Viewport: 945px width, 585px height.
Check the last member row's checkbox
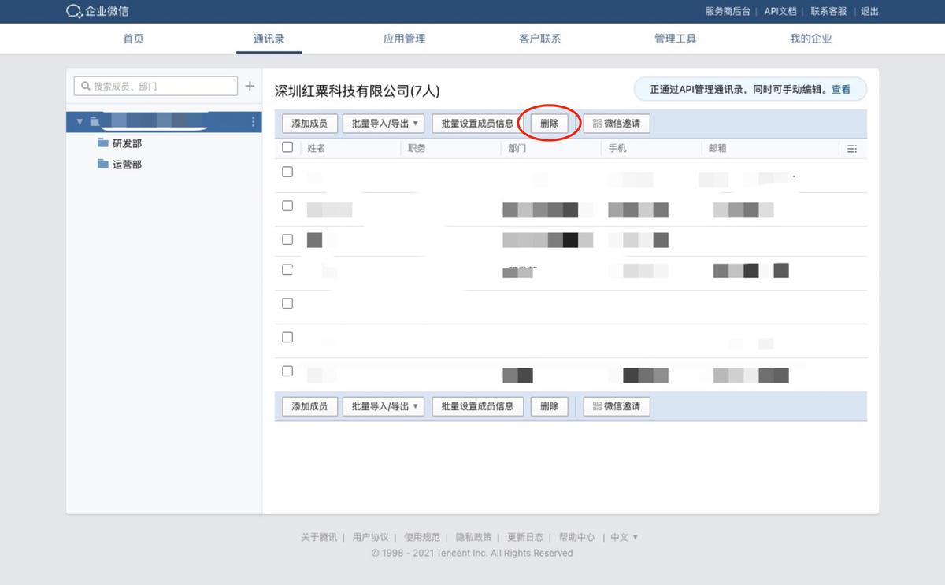[287, 371]
